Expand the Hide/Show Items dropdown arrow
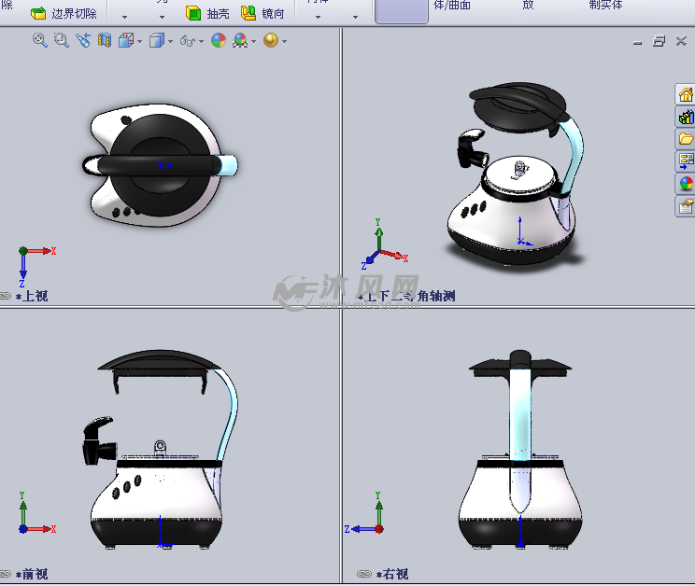Screen dimensions: 695x586 point(201,42)
